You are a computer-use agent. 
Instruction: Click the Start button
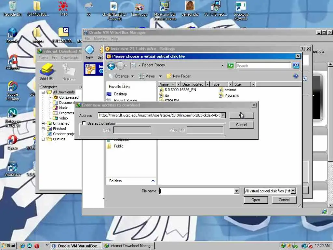[8, 246]
